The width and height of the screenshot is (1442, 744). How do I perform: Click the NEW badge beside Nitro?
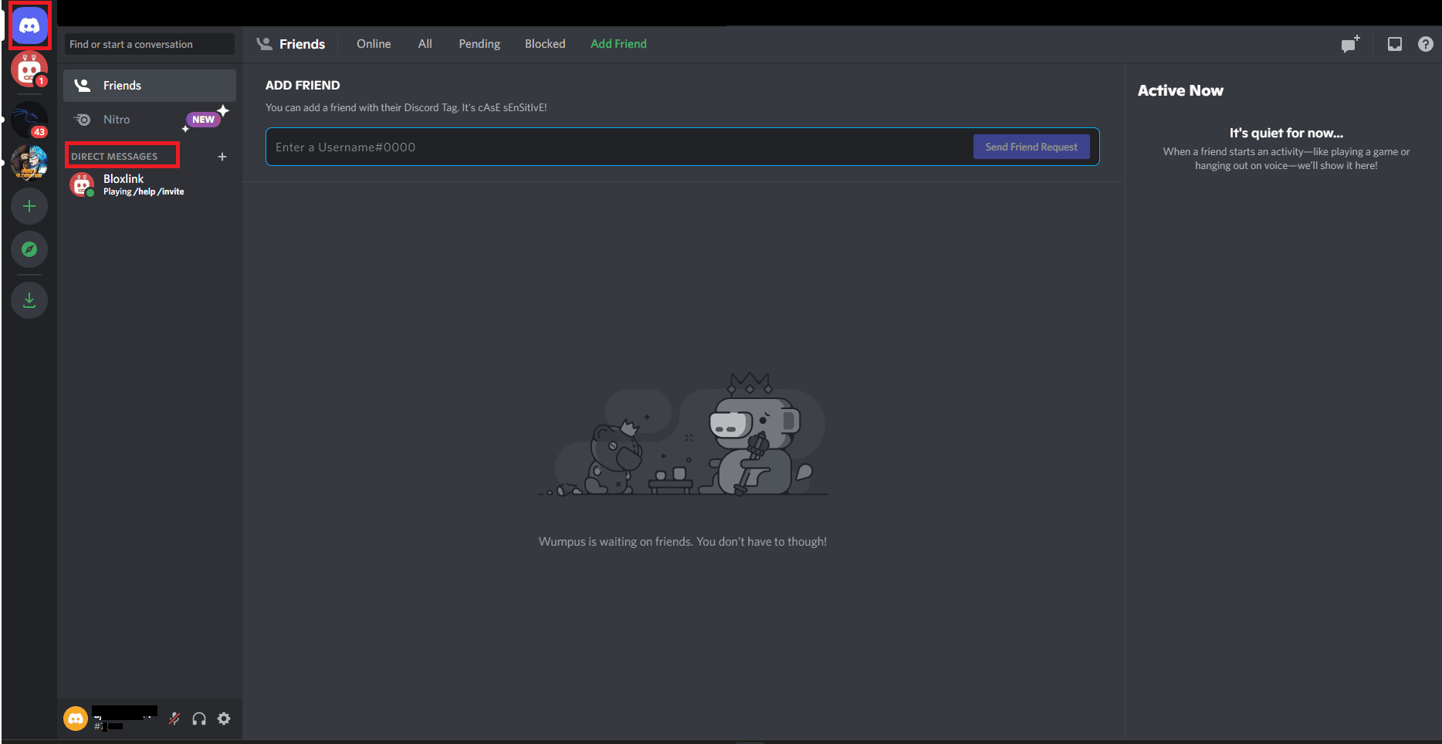[204, 120]
